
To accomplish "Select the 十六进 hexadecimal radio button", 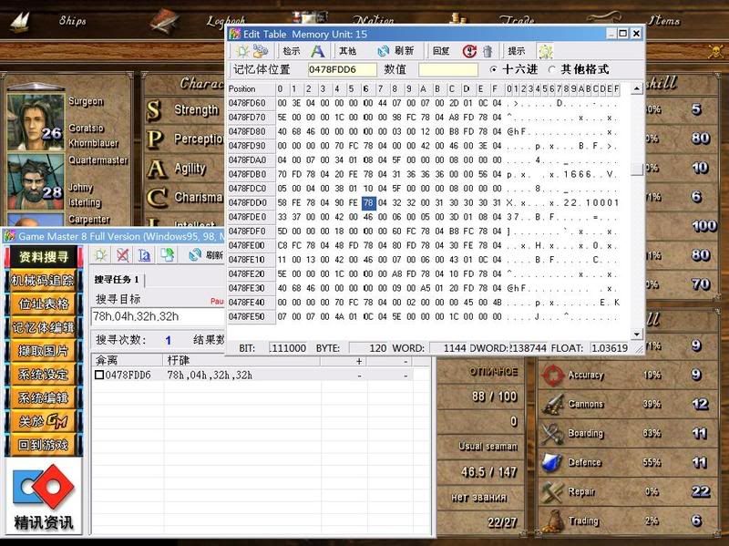I will [x=493, y=70].
